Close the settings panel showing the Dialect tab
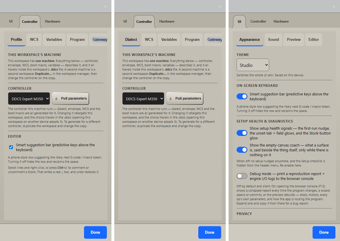The image size is (340, 241). point(219,7)
